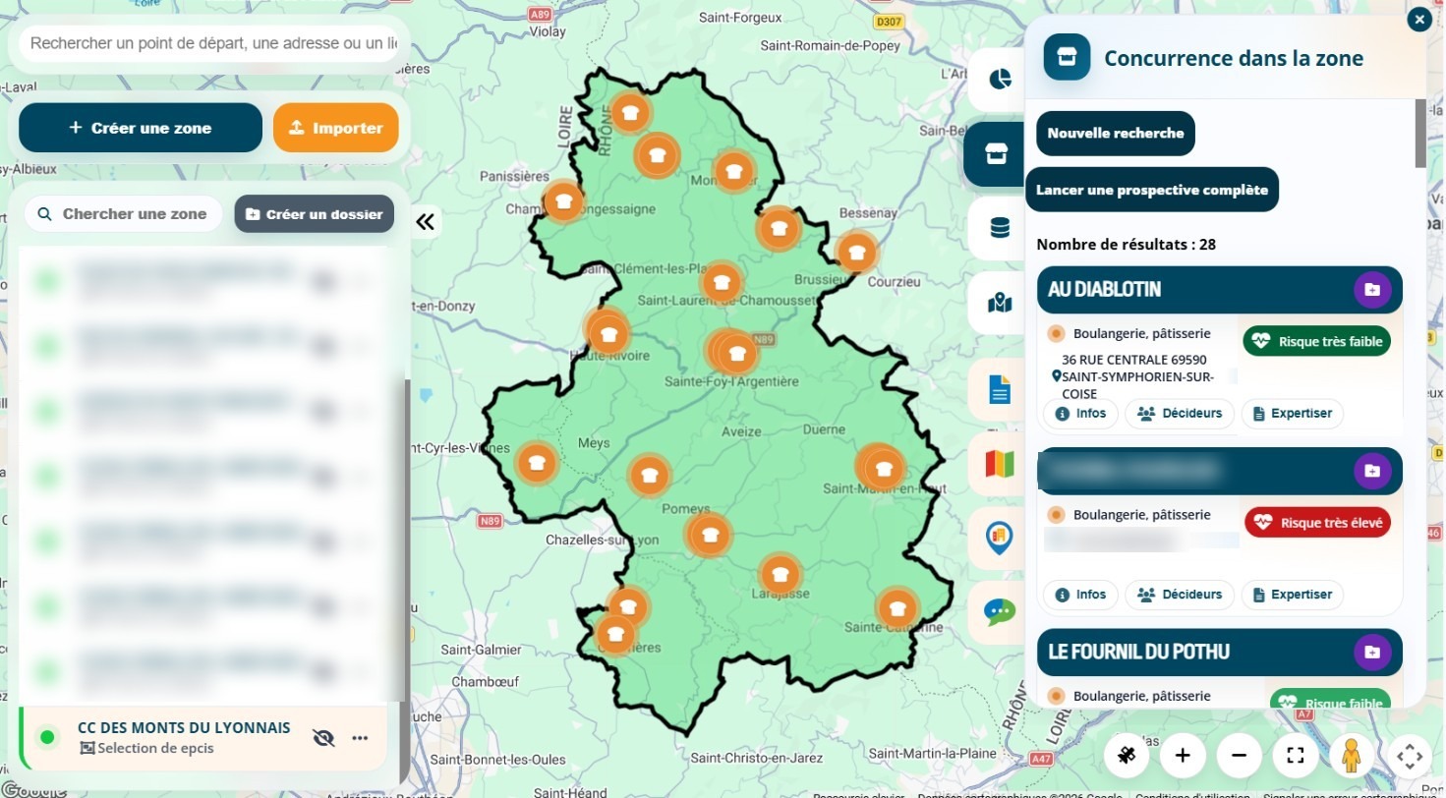The height and width of the screenshot is (798, 1446).
Task: Click Expertiser for the Risque très élevé business
Action: click(1292, 595)
